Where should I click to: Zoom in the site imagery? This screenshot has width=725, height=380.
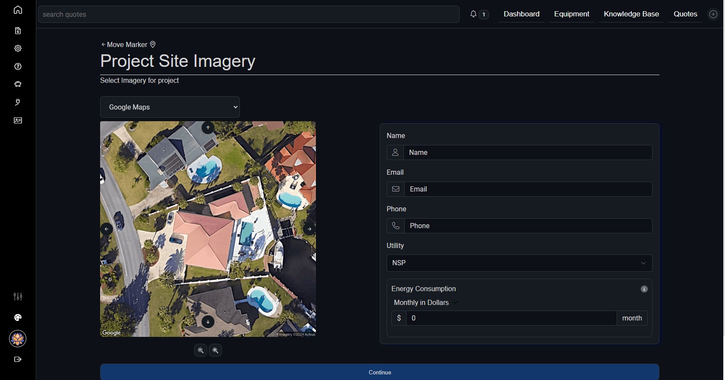[215, 351]
